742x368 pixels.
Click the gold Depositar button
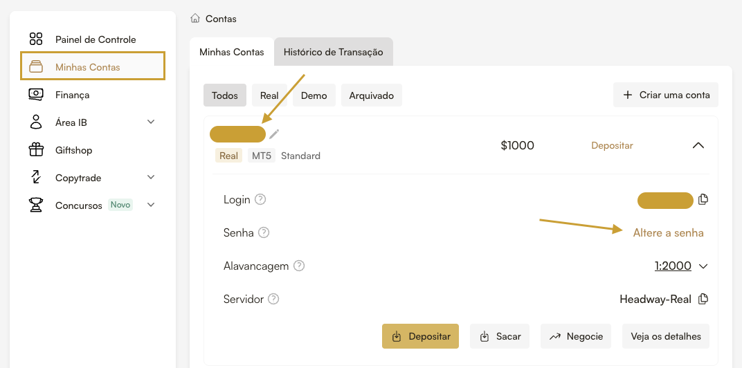(420, 336)
